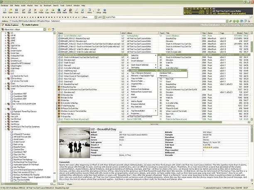
Task: Click the Views toolbar icon
Action: tap(89, 10)
